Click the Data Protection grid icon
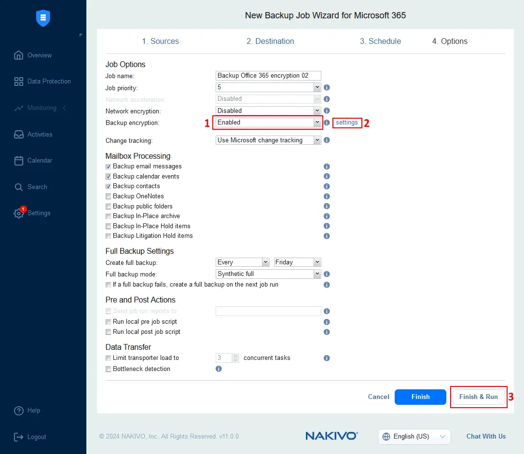 19,82
